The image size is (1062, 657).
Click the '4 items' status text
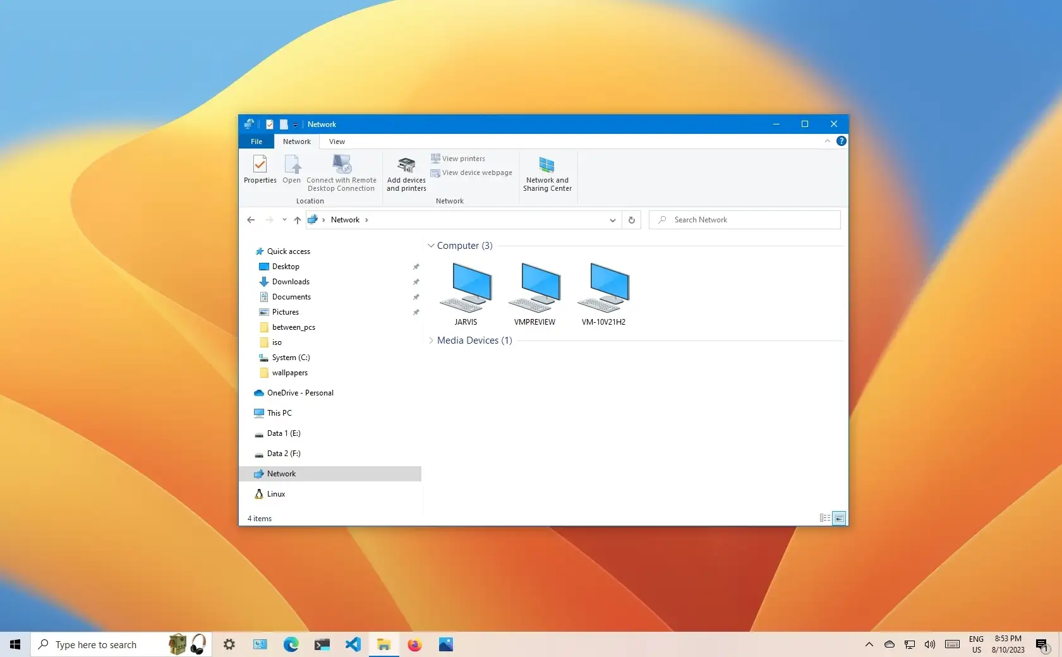[x=260, y=519]
